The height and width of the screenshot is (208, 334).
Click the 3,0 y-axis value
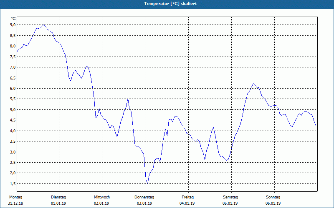13,152
